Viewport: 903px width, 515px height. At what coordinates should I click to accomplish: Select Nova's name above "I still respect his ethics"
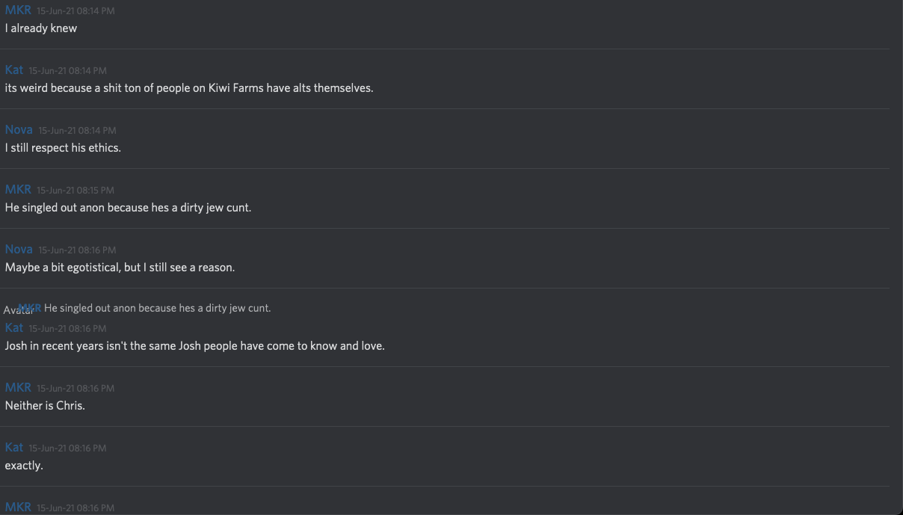tap(19, 130)
